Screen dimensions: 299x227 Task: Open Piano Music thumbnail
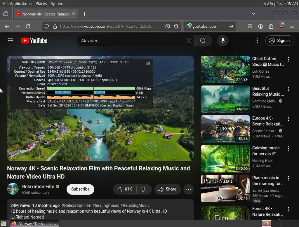(x=225, y=188)
